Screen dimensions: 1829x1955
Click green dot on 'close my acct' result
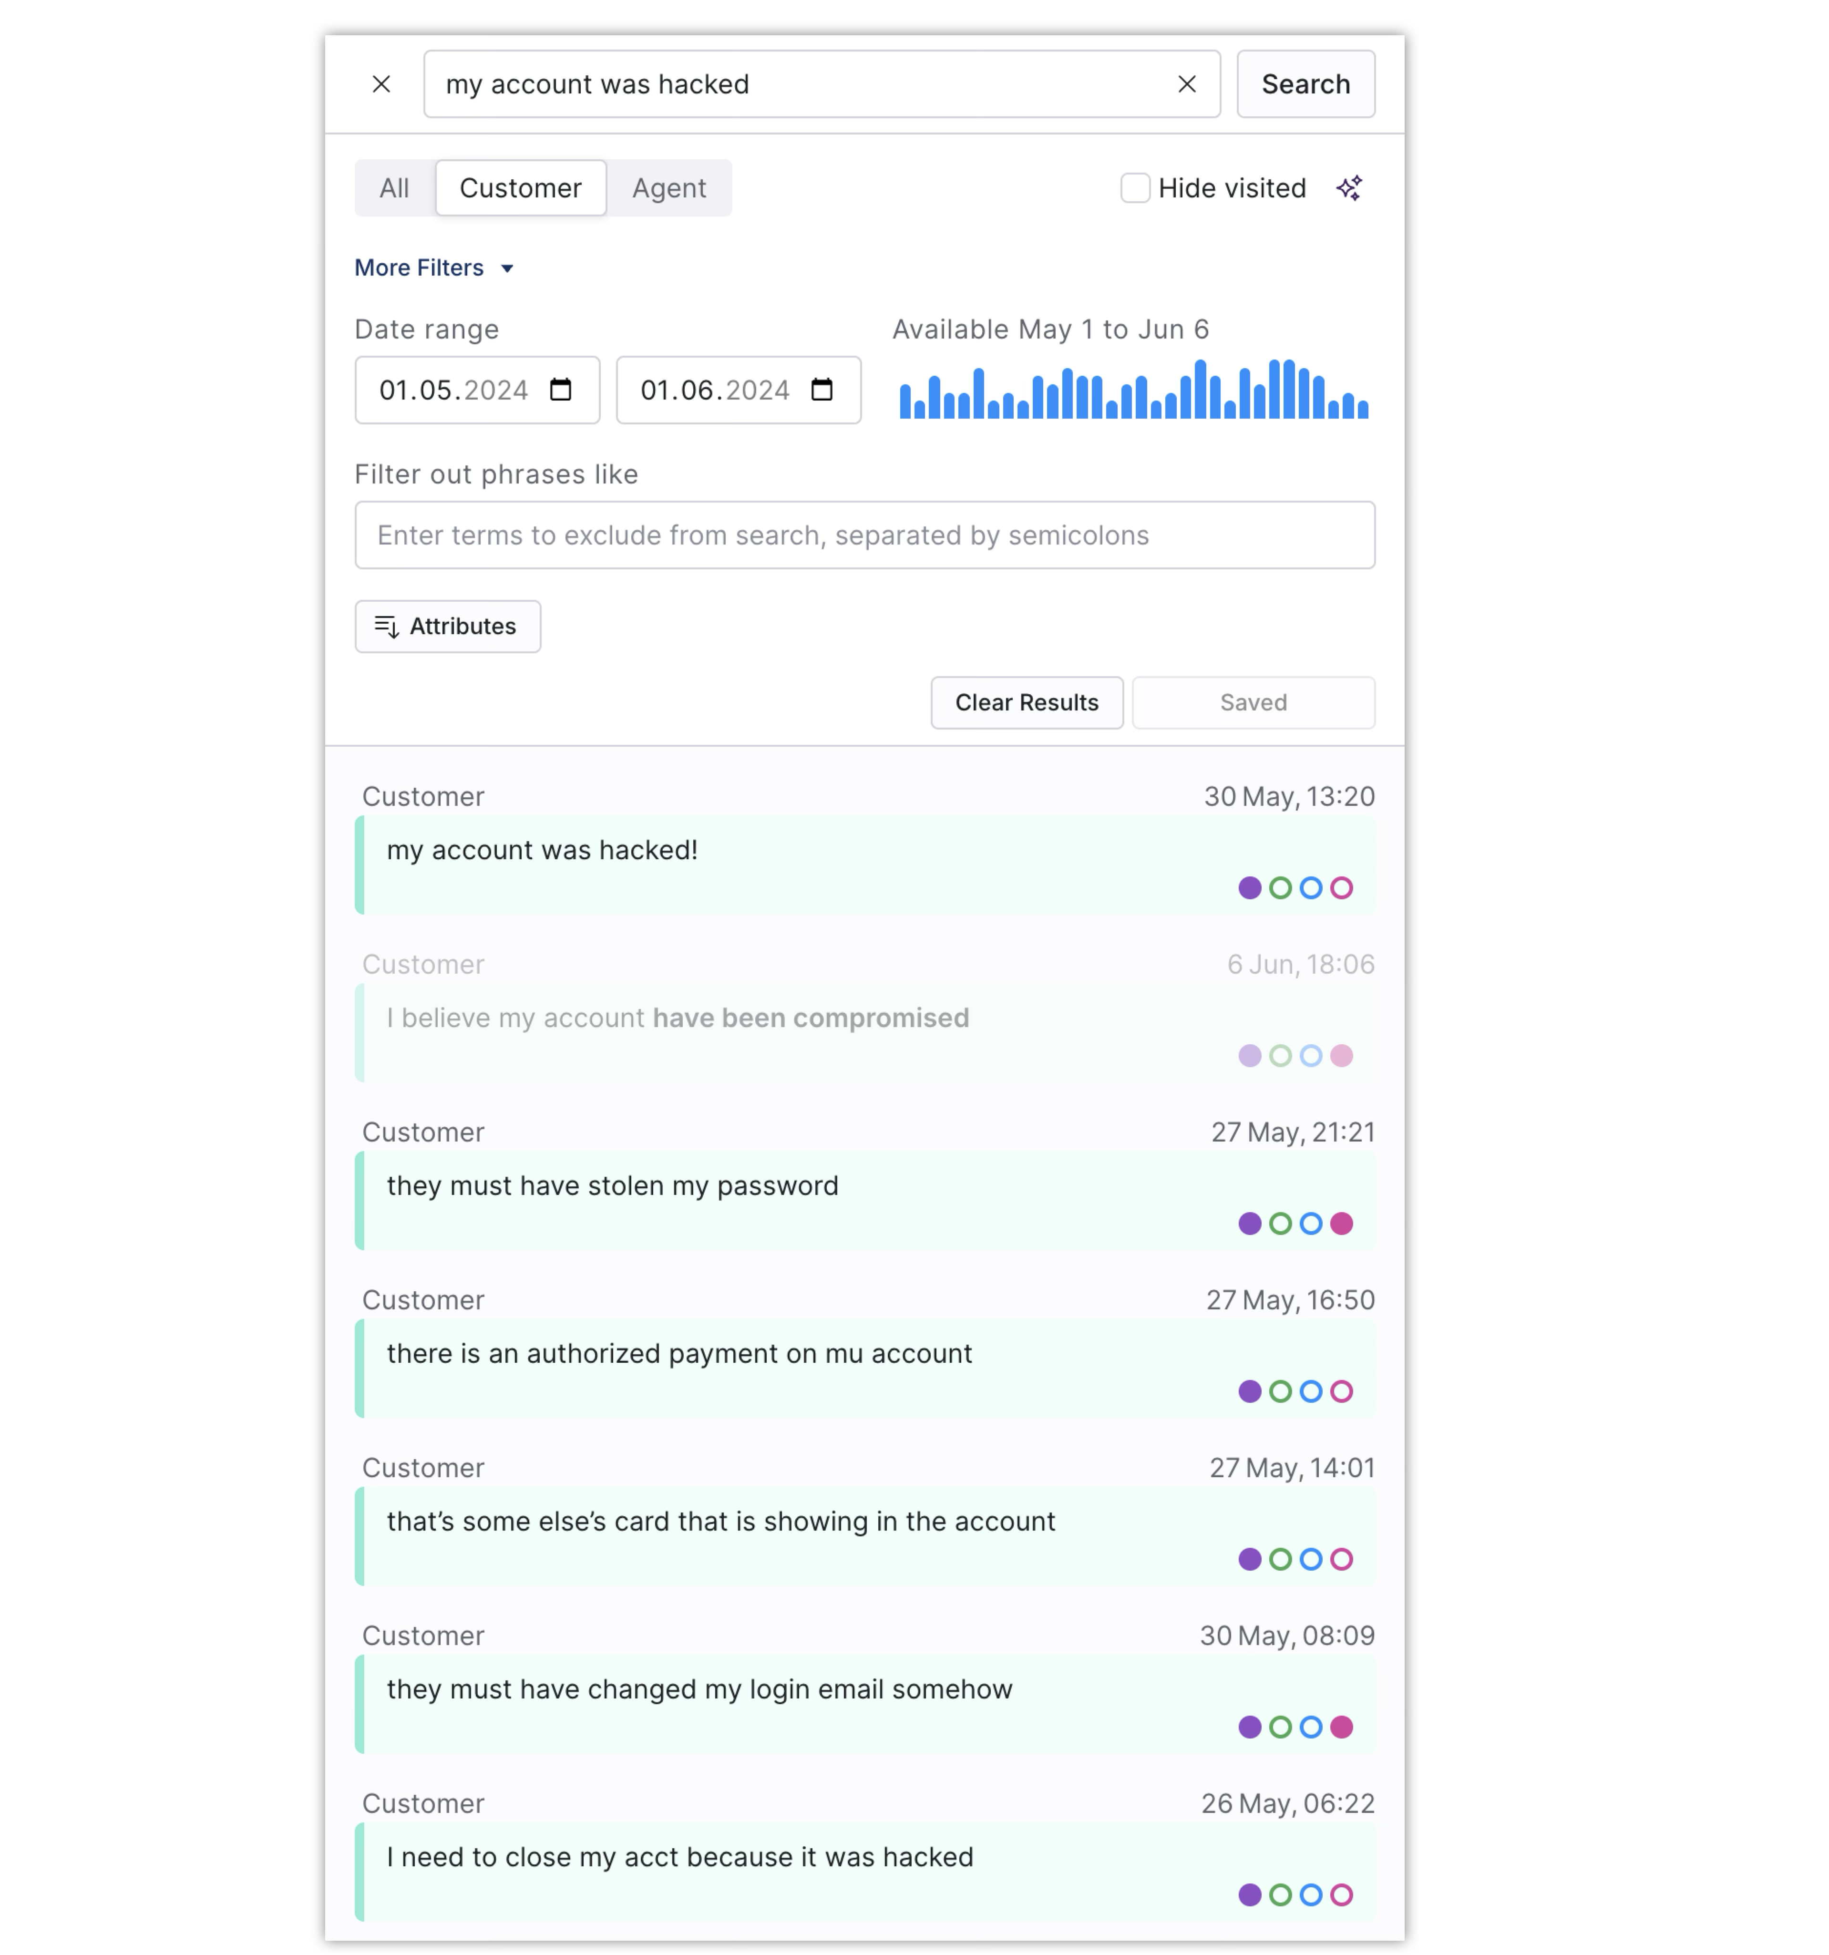[1279, 1896]
